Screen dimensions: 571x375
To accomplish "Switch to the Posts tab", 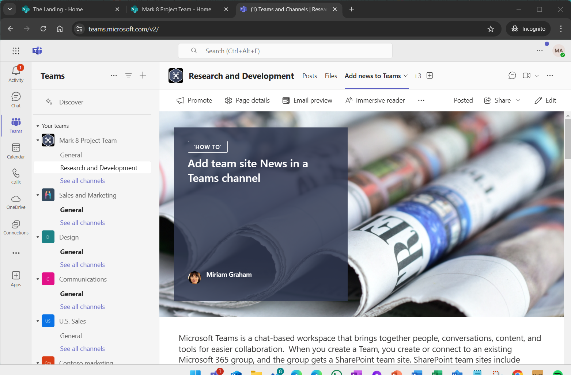I will 309,76.
